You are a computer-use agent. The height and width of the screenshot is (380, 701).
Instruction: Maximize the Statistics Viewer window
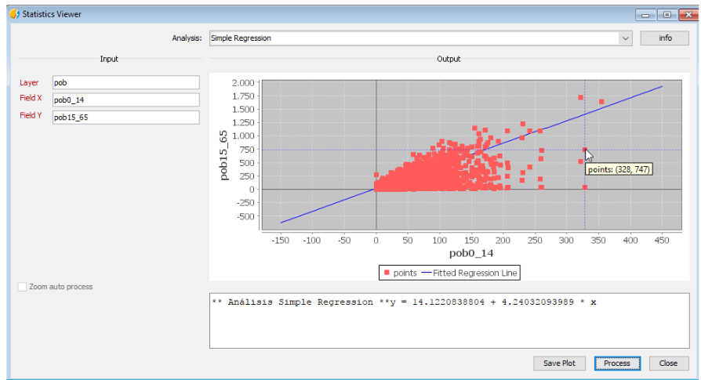[666, 14]
